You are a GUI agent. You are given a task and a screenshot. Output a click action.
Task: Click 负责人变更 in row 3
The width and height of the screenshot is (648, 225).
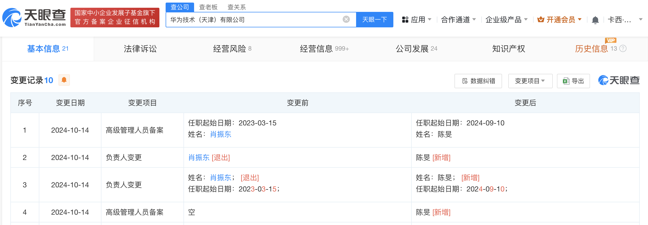coord(124,185)
